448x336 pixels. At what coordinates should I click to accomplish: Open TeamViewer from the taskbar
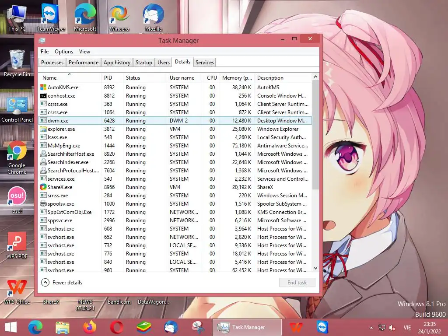(x=322, y=327)
